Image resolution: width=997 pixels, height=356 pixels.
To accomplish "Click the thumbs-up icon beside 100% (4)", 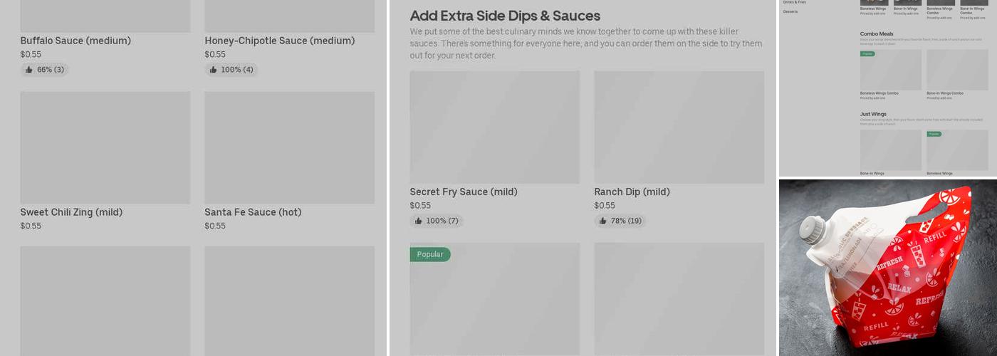I will [x=213, y=70].
